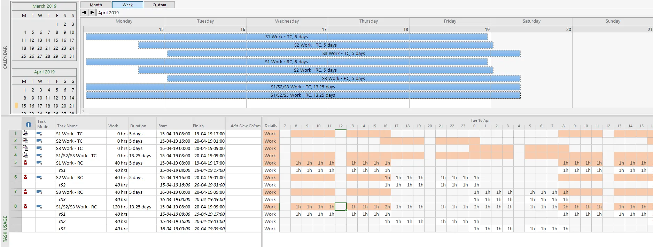Select finish cell 20-04-19 01:00 of row 2
This screenshot has width=653, height=247.
(208, 141)
